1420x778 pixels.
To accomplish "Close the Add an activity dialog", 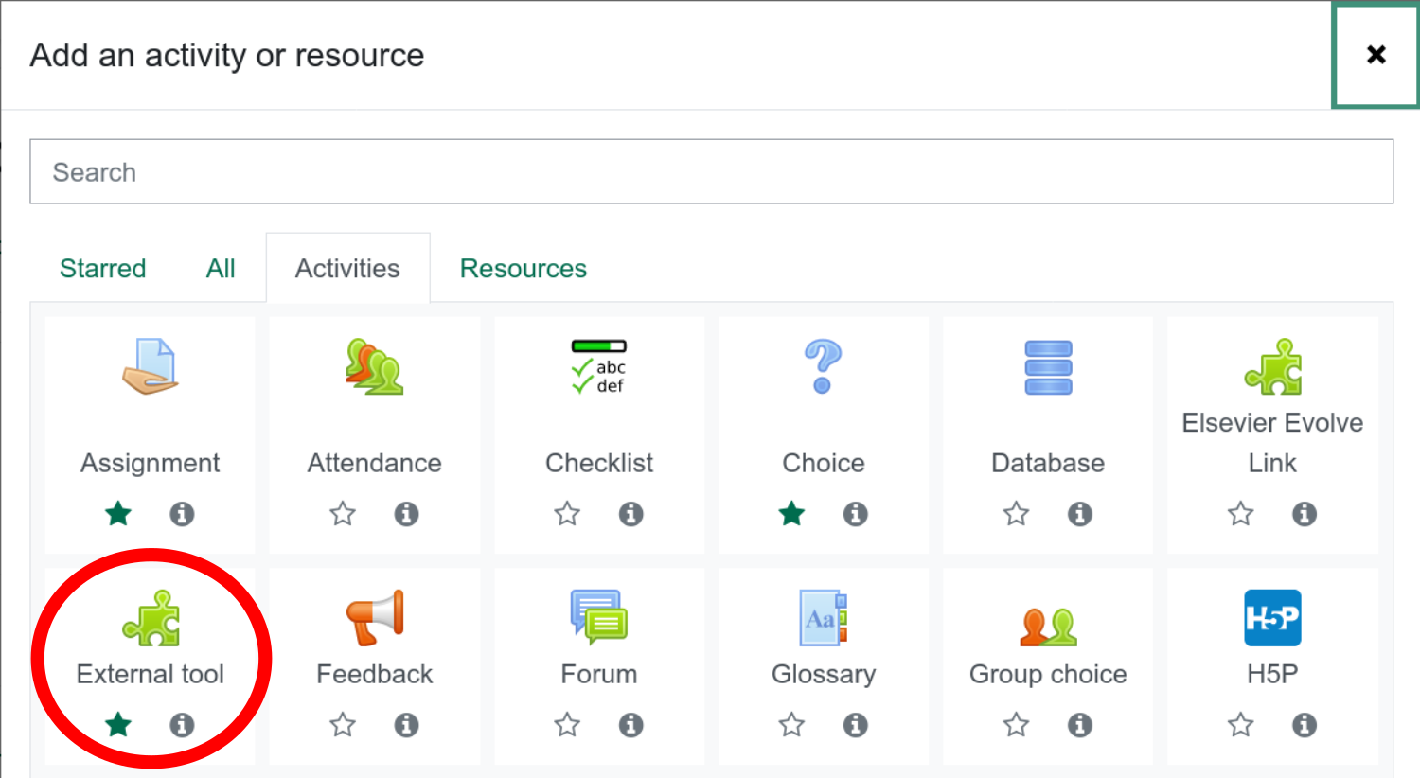I will click(1376, 55).
